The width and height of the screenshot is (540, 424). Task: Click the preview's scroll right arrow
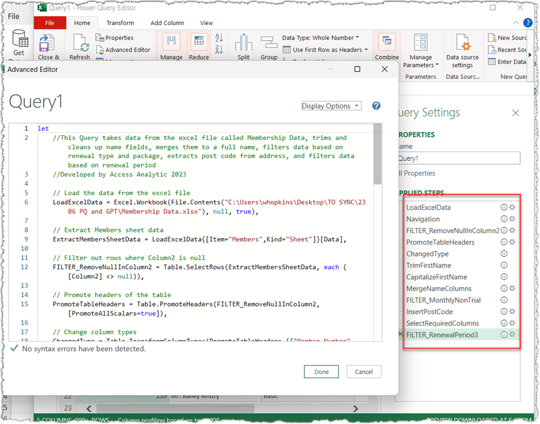tap(355, 408)
